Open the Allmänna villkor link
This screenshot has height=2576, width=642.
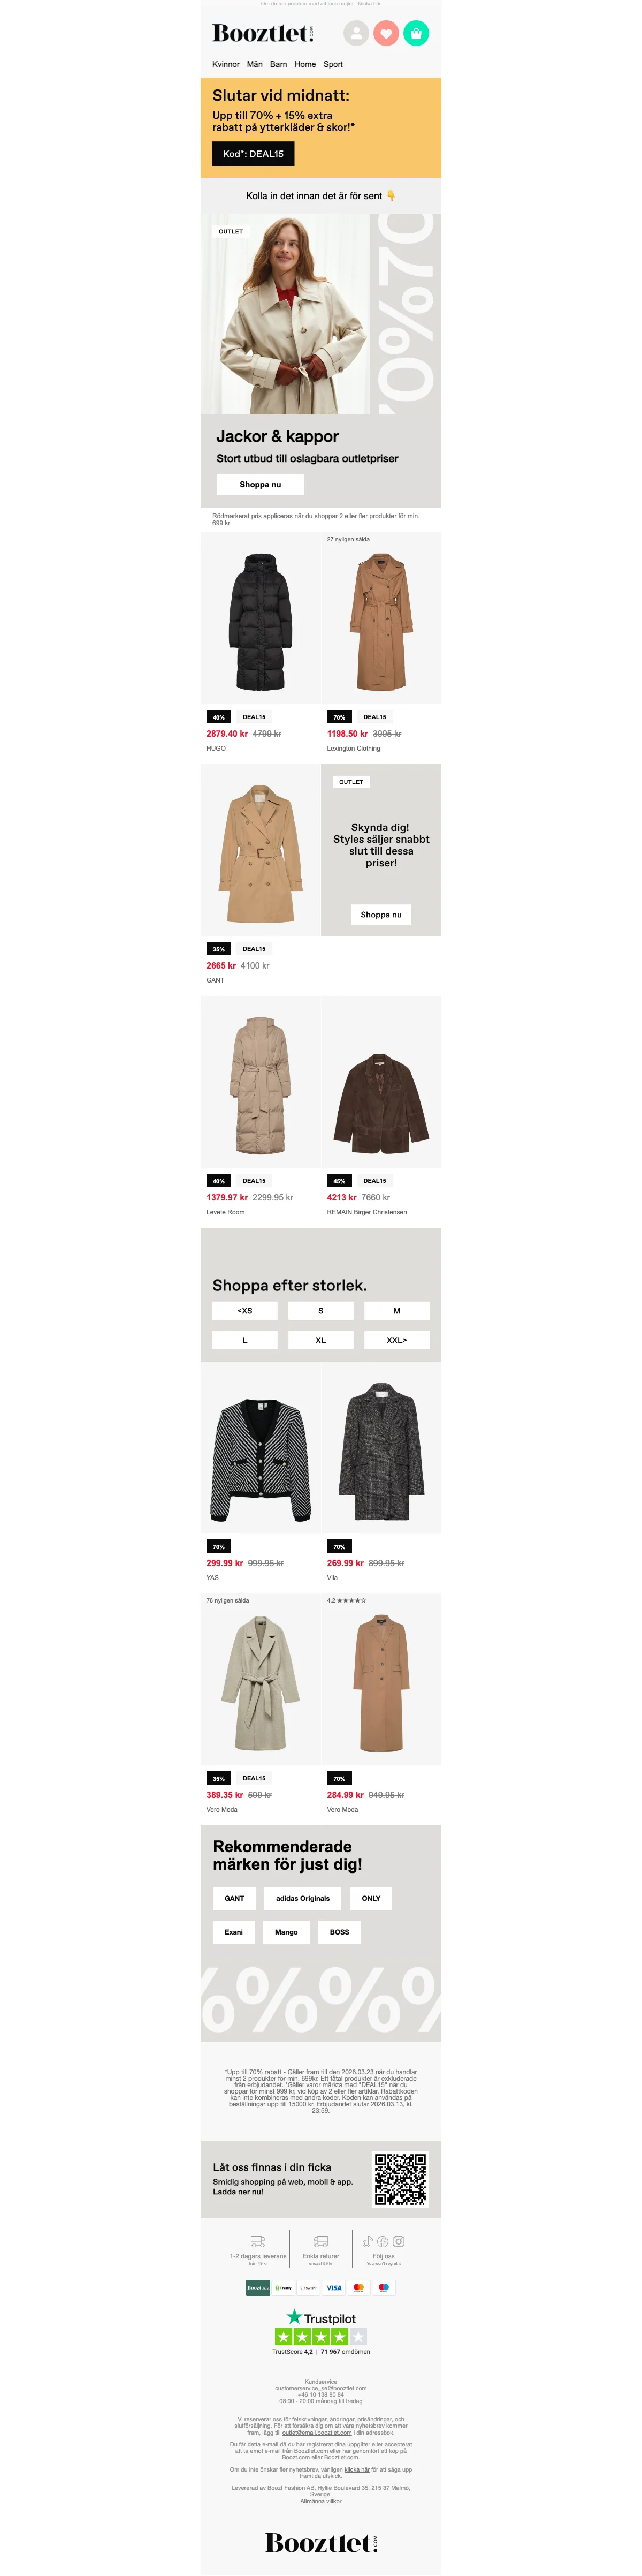(x=320, y=2500)
